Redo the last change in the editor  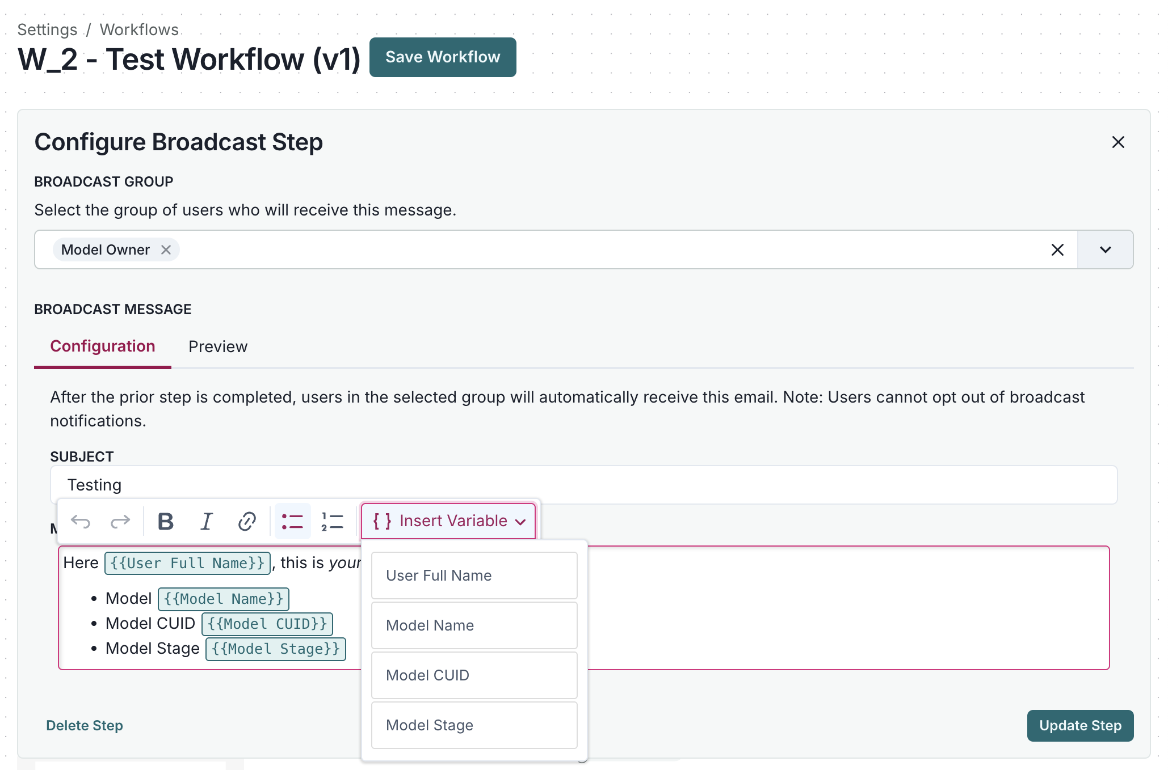pyautogui.click(x=121, y=522)
